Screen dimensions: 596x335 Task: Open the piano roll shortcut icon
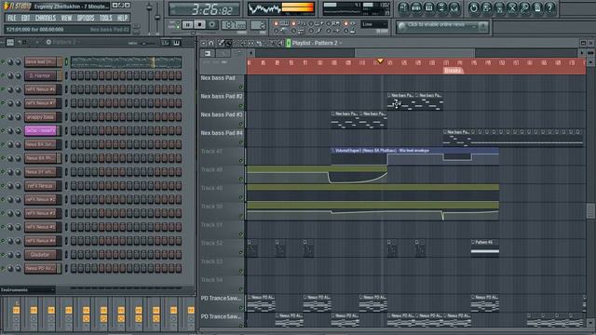click(428, 8)
